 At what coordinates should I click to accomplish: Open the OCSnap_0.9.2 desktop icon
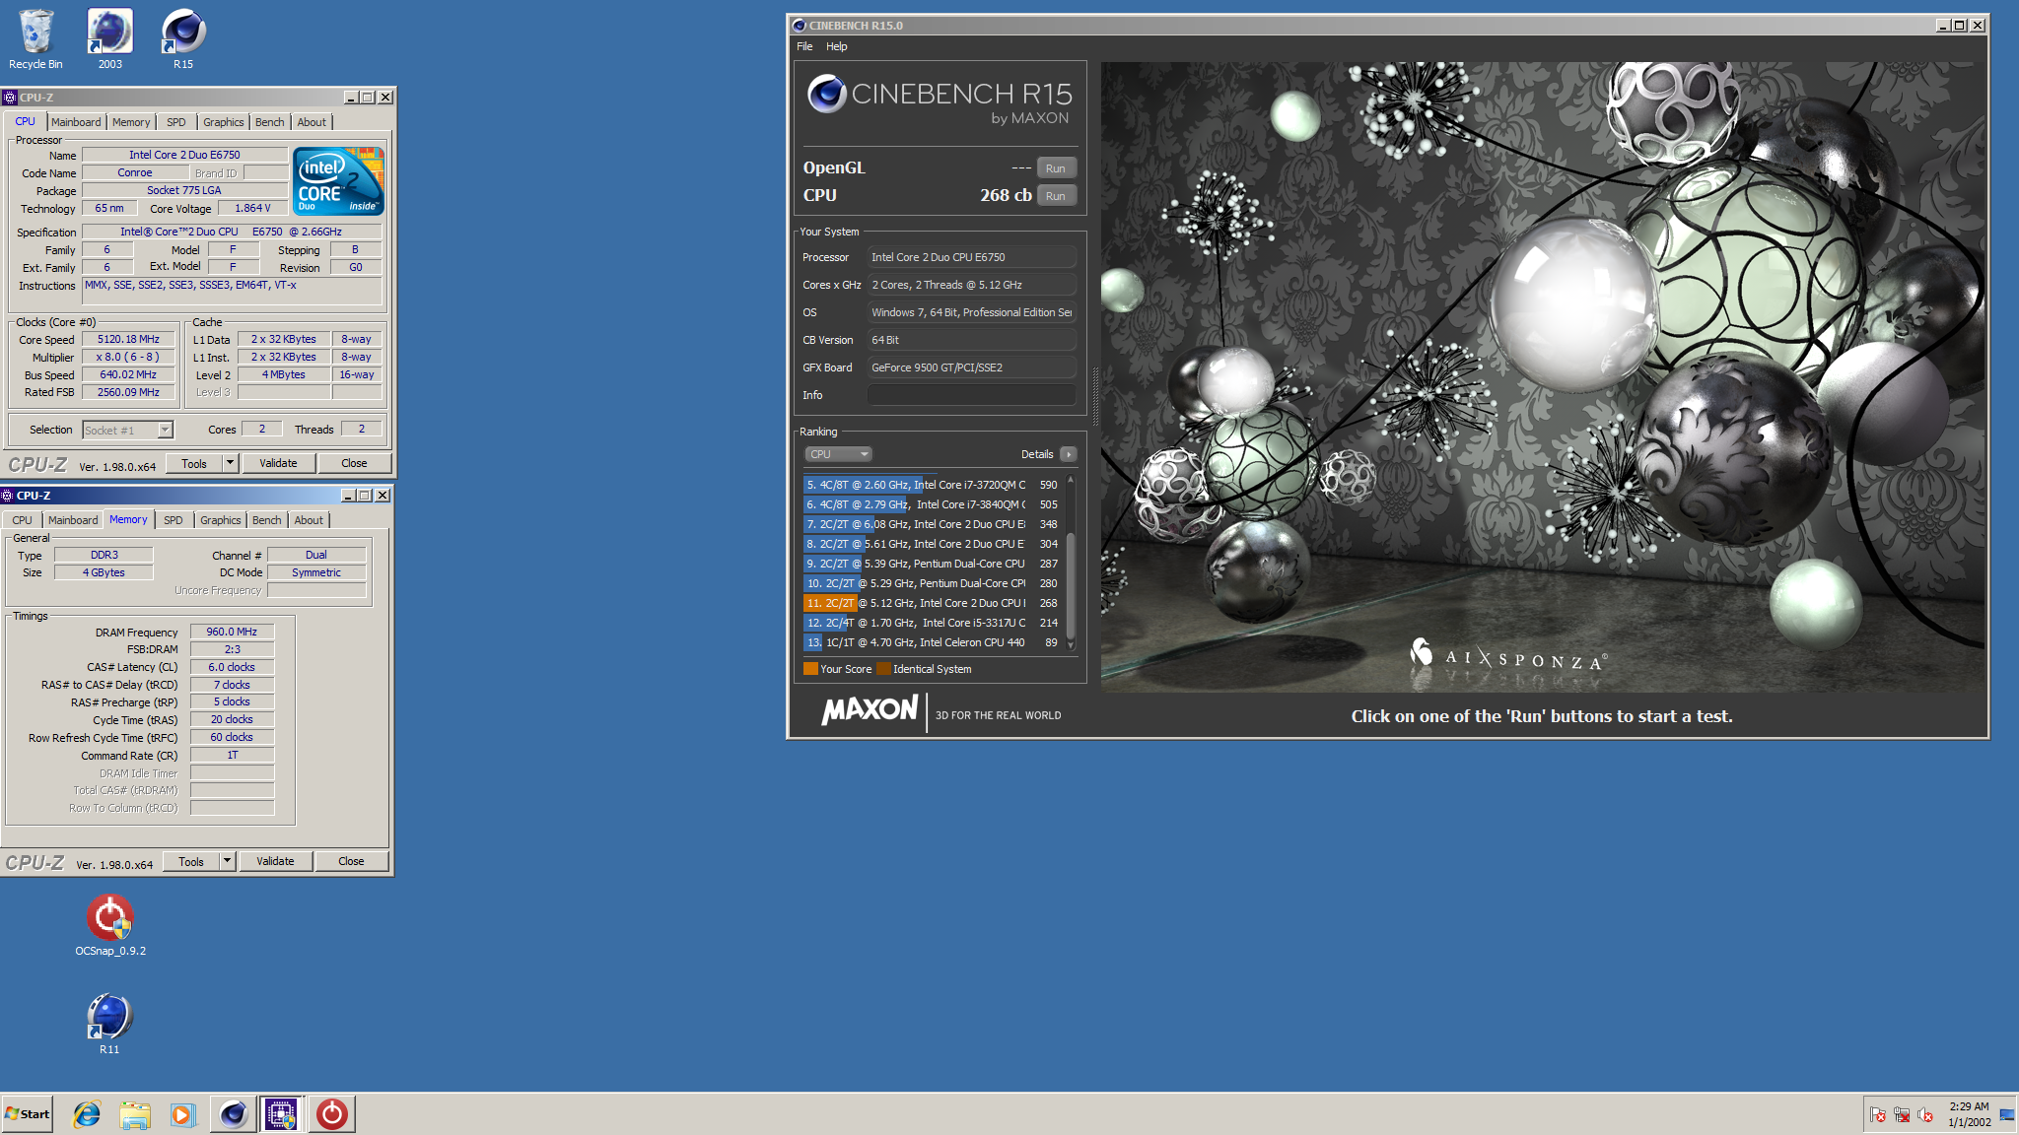point(110,924)
